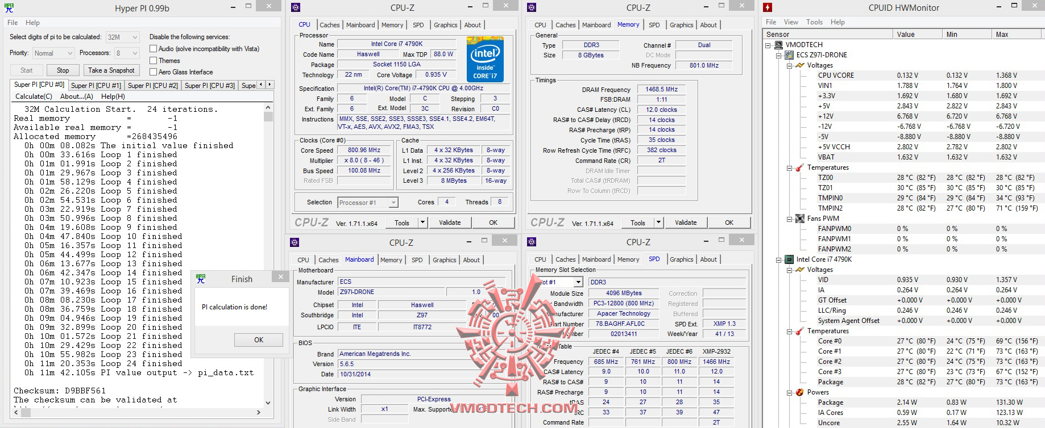Collapse Temperatures under ECS Z97I-DRONE

coord(790,167)
